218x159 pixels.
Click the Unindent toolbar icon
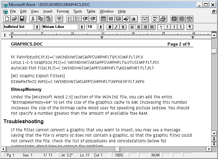85,19
